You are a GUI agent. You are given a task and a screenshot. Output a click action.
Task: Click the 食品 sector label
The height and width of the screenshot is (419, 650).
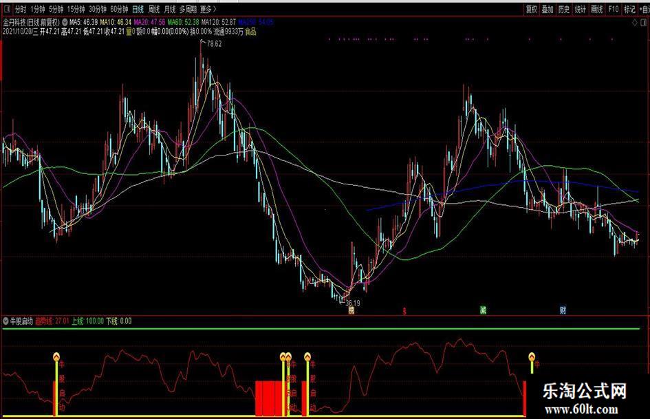point(251,32)
